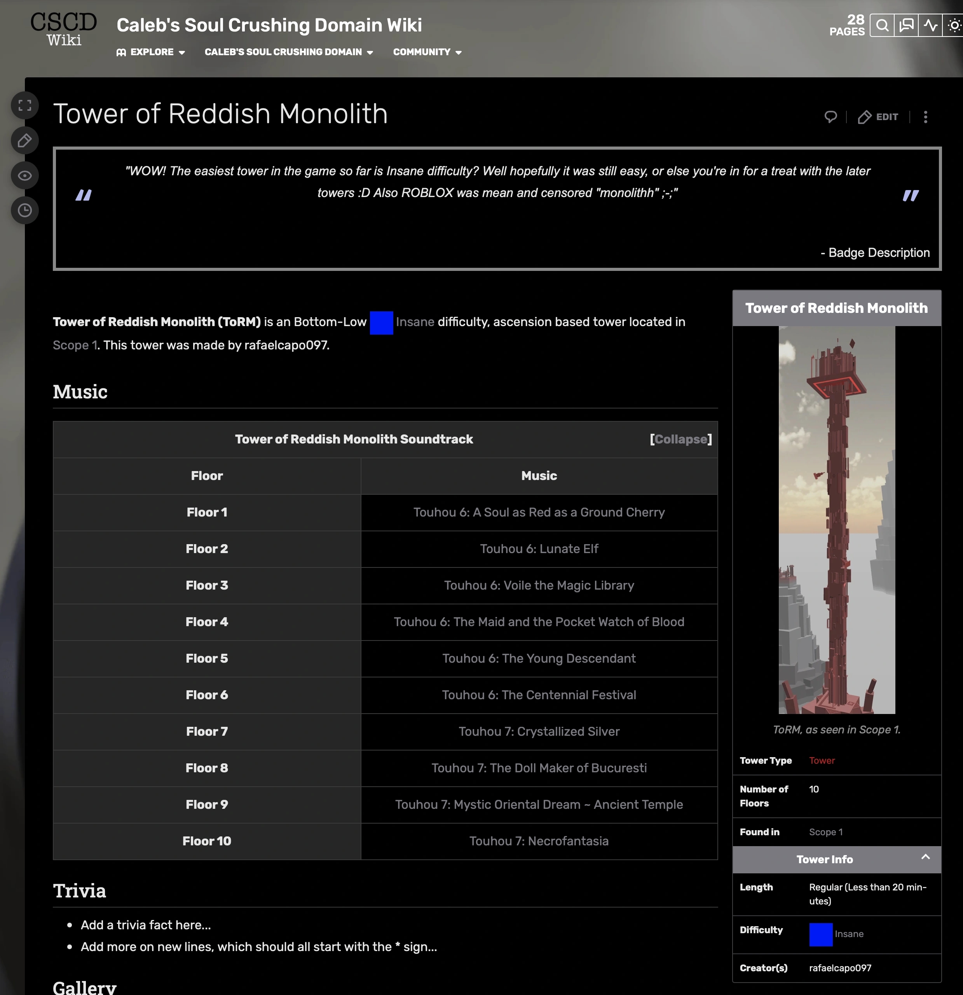Show page preview with the eye icon
Viewport: 963px width, 995px height.
tap(24, 176)
